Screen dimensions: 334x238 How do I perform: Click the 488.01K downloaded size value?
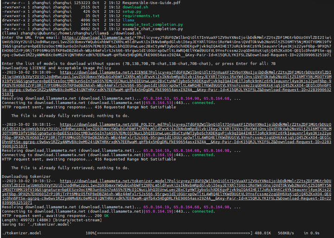pos(263,233)
